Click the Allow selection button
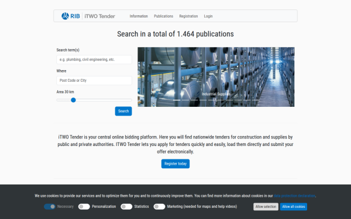Image resolution: width=351 pixels, height=219 pixels. 266,207
